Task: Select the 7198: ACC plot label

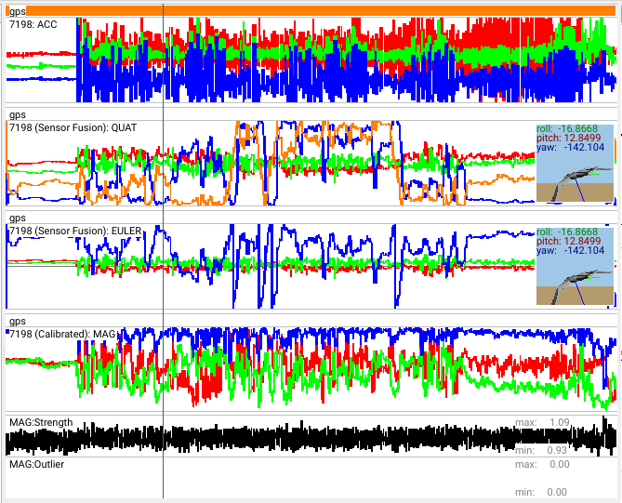Action: click(x=33, y=24)
